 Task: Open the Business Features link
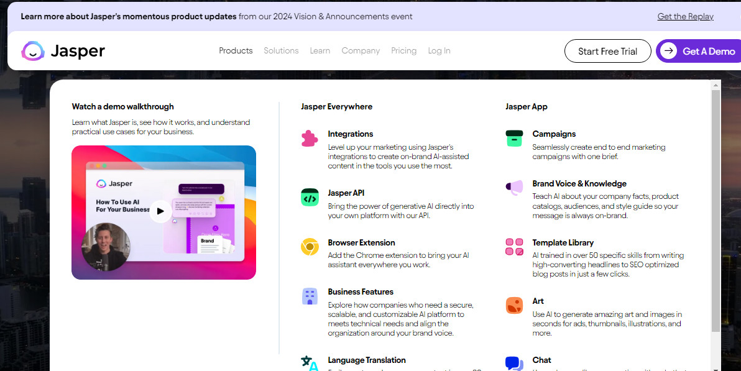(x=361, y=291)
